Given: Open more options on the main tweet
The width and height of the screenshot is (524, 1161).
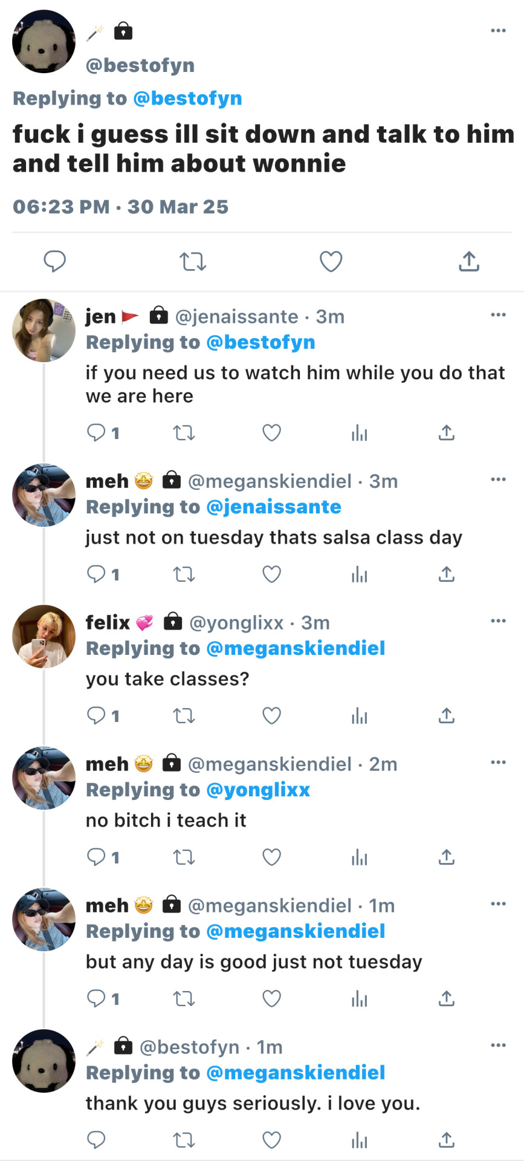Looking at the screenshot, I should [498, 31].
